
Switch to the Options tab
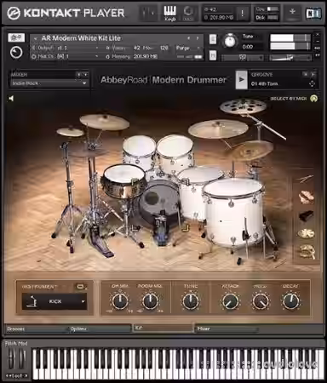pos(100,329)
